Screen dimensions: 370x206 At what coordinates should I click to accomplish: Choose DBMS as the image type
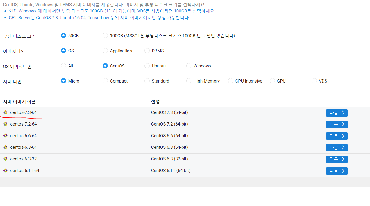click(147, 51)
